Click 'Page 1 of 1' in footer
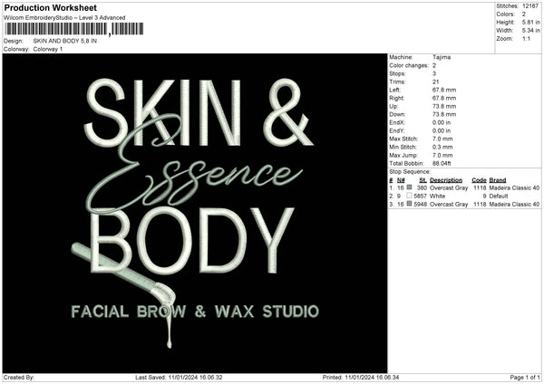 [525, 378]
